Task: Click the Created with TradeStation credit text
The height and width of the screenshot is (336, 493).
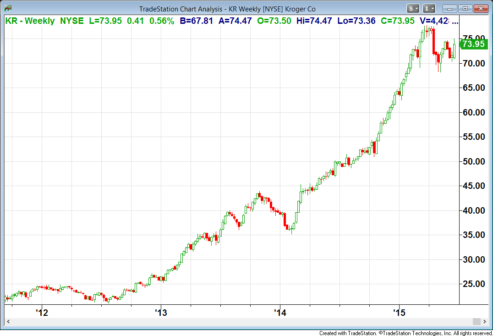Action: [x=341, y=333]
